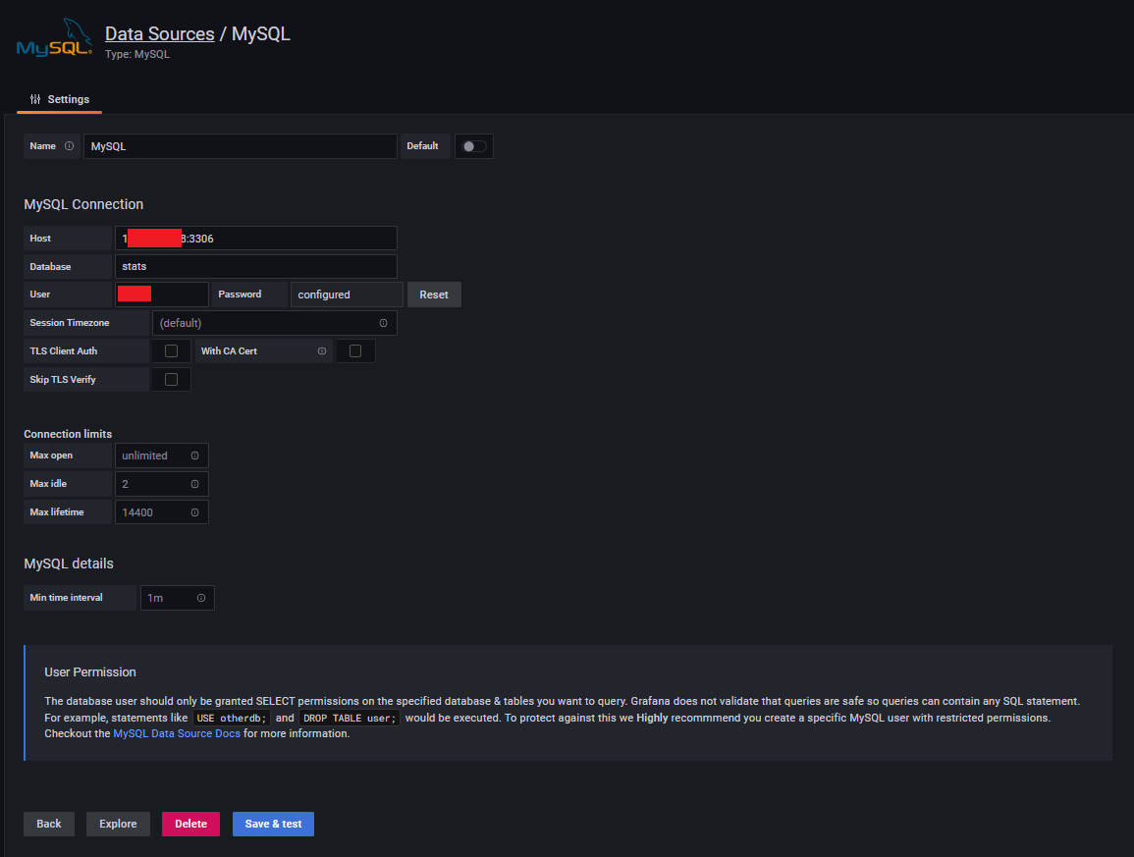Click the Max idle info icon
Image resolution: width=1134 pixels, height=857 pixels.
[x=195, y=483]
